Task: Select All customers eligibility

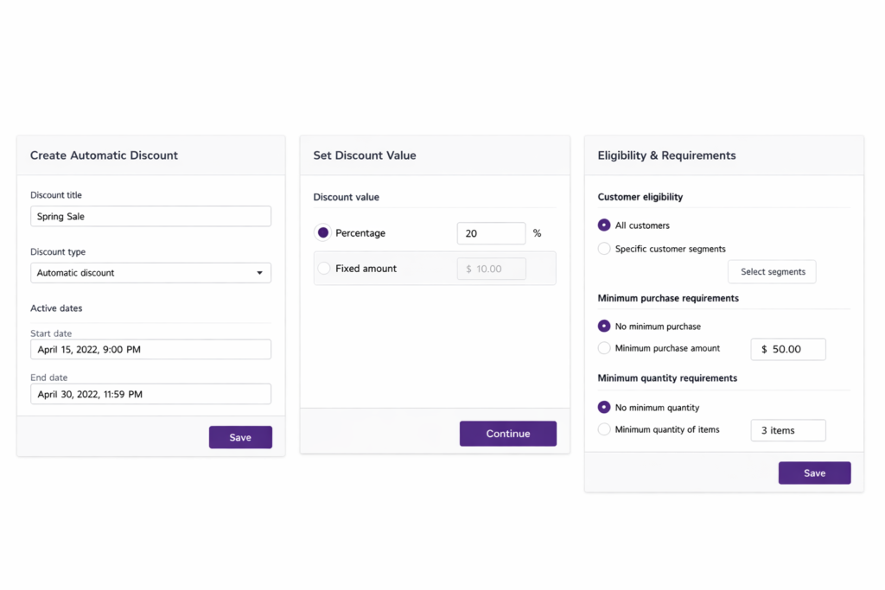Action: [604, 225]
